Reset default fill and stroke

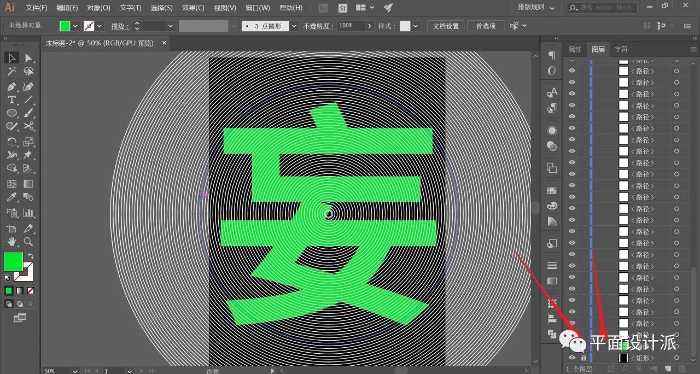point(8,278)
